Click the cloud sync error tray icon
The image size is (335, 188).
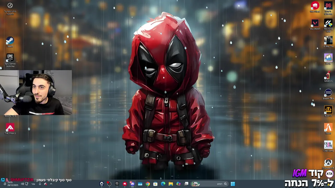coord(45,184)
